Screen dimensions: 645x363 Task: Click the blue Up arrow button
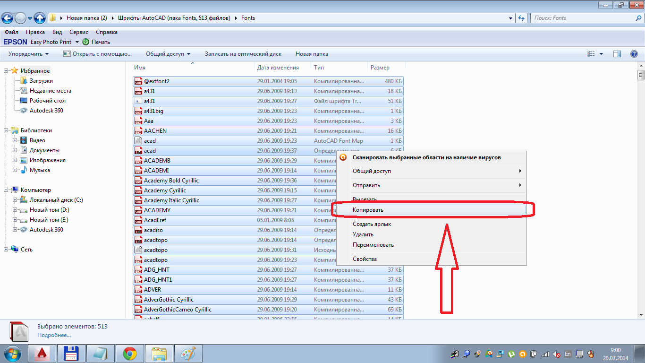tap(40, 18)
